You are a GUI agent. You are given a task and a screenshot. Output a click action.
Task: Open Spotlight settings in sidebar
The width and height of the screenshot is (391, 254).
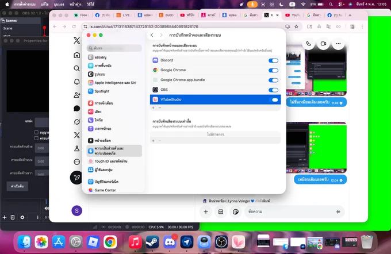click(114, 91)
